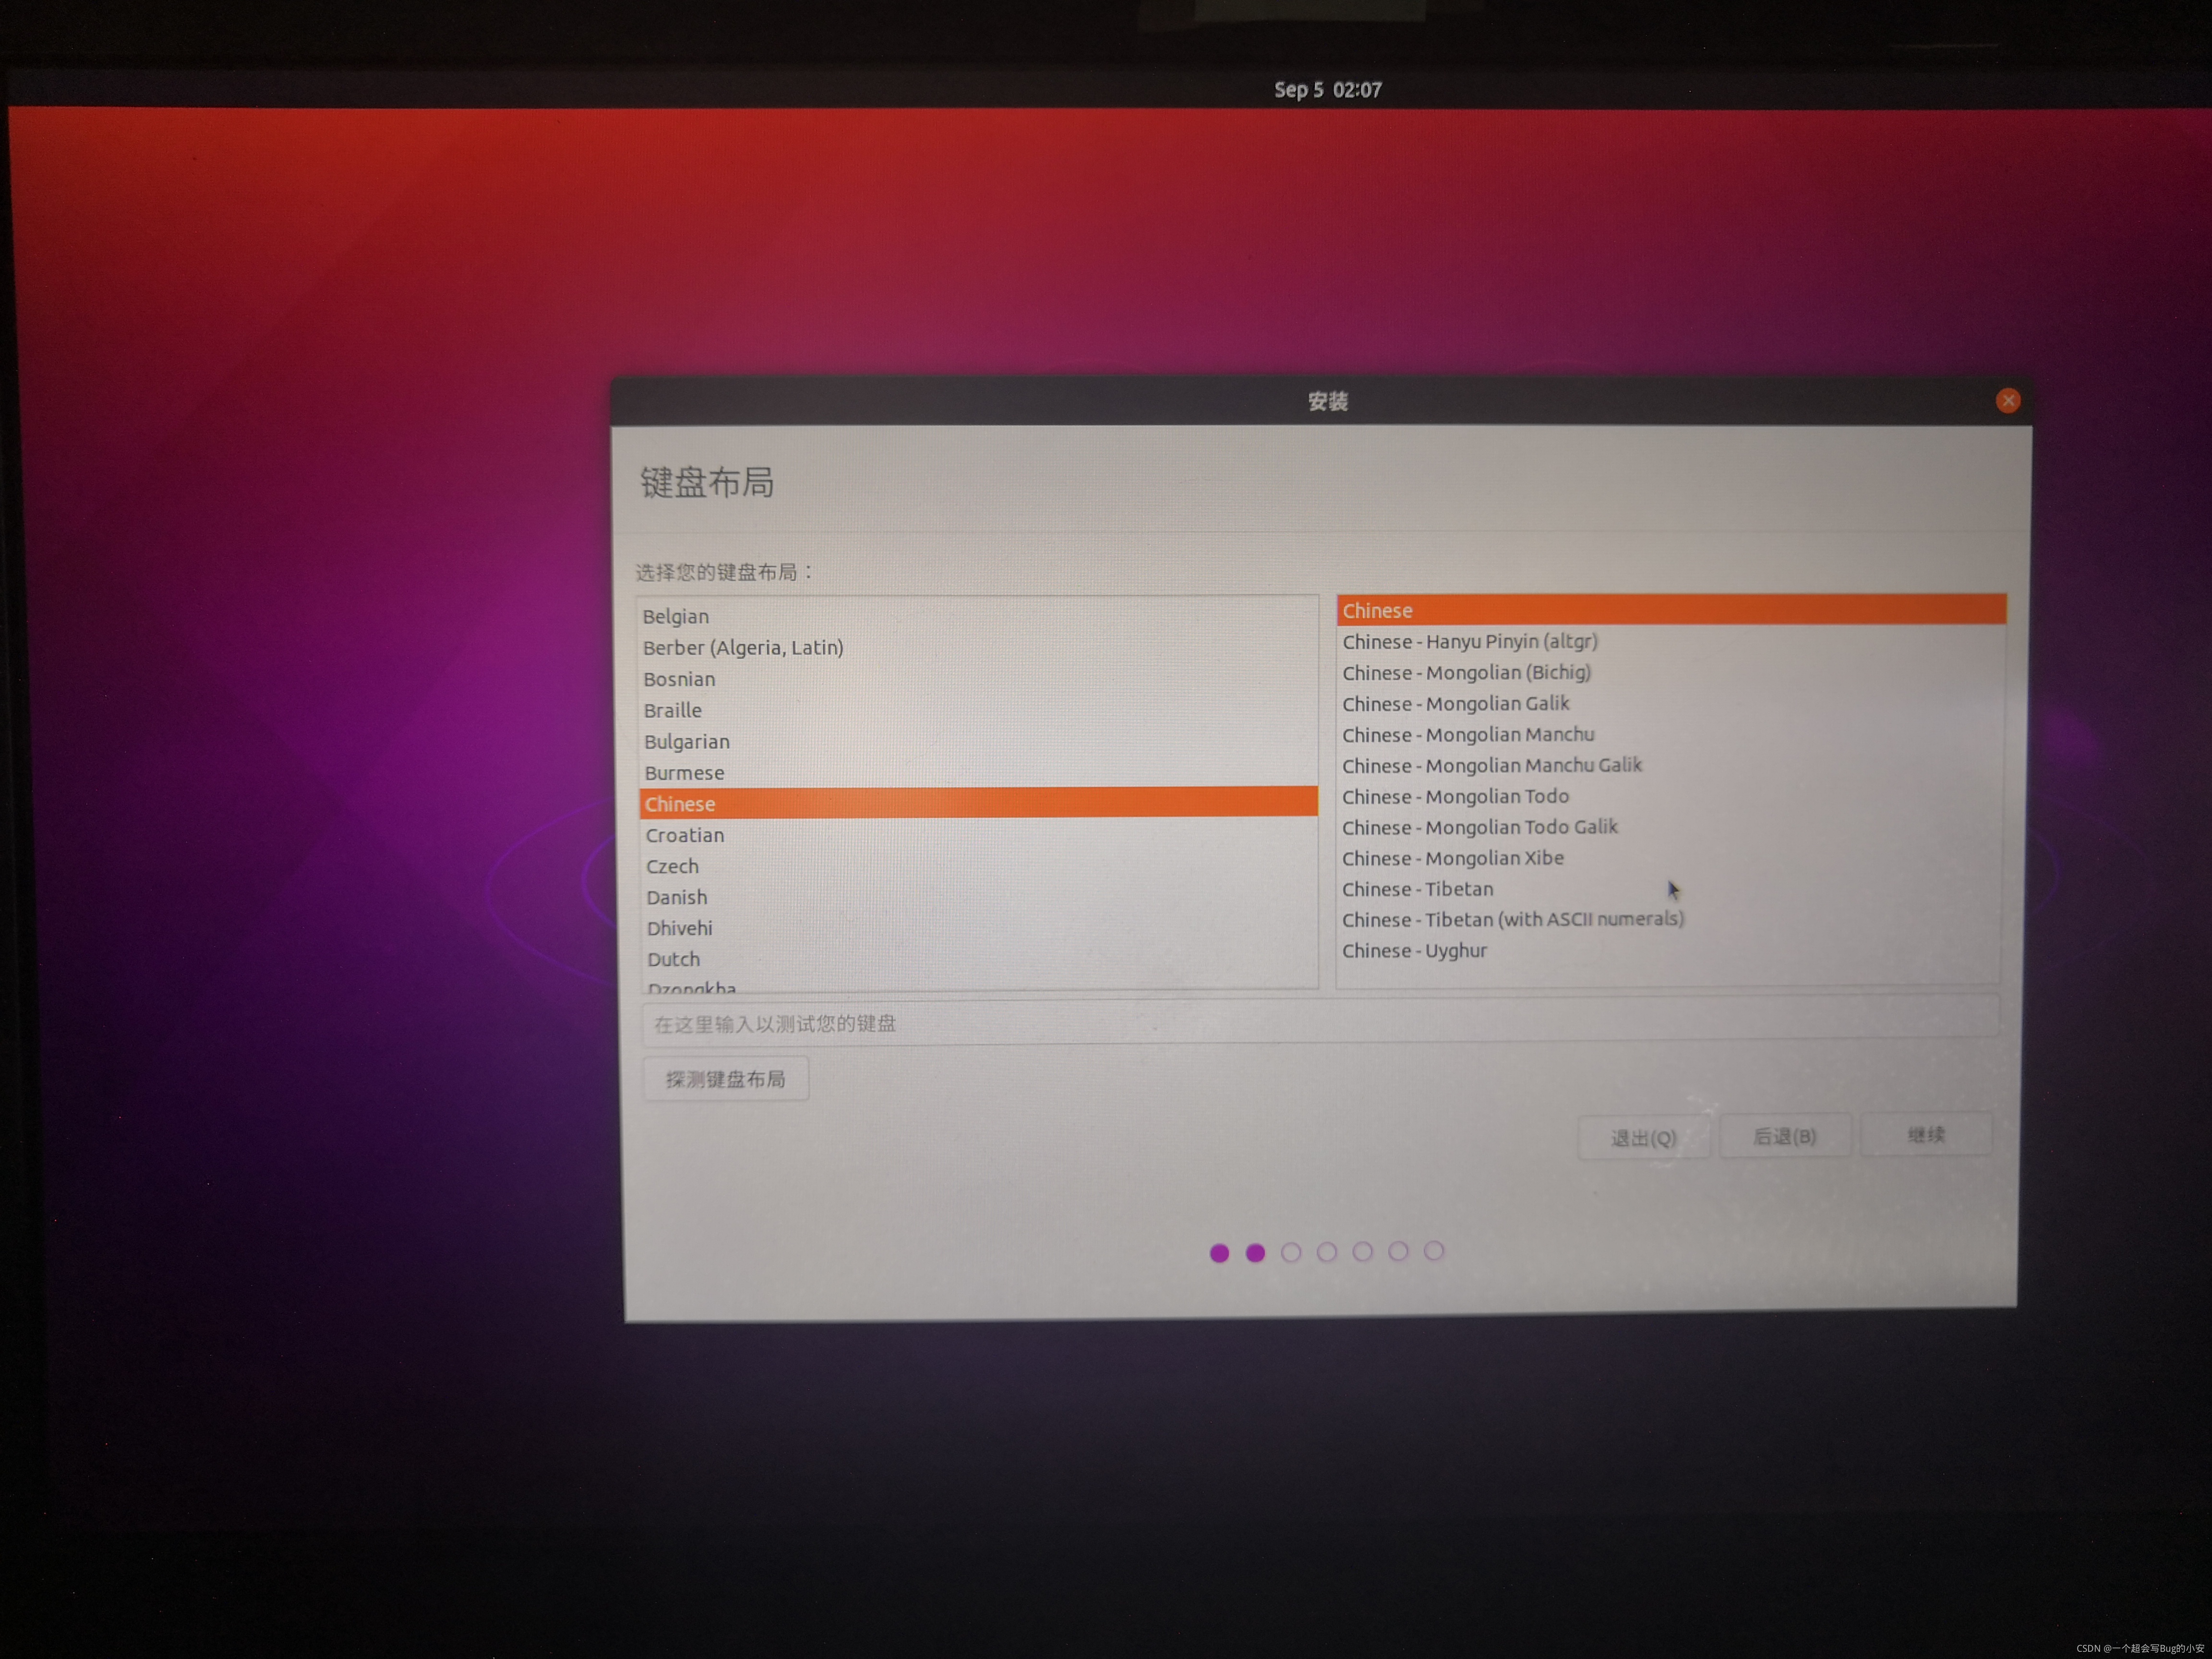Click 探测键盘布局 detect layout button
This screenshot has width=2212, height=1659.
click(725, 1079)
